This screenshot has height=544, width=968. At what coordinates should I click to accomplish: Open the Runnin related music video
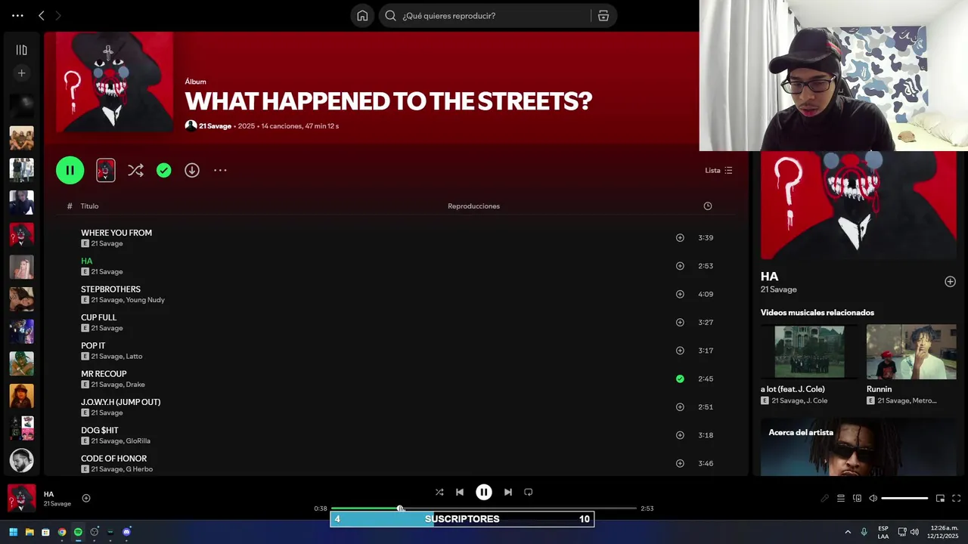911,352
